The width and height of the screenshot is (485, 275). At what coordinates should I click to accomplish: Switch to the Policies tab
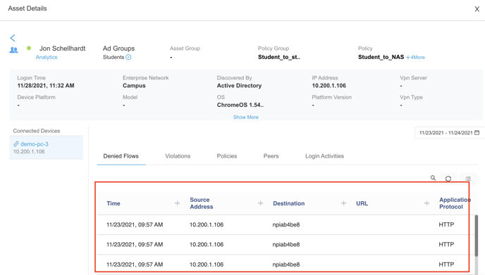pyautogui.click(x=227, y=156)
